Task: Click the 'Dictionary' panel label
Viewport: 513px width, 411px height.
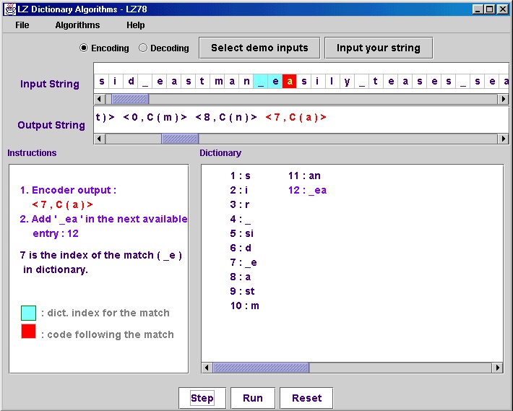Action: 220,152
